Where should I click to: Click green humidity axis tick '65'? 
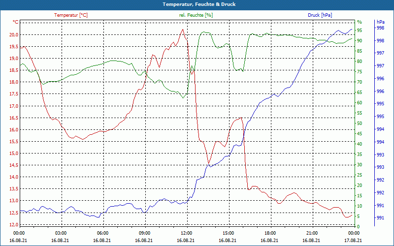pyautogui.click(x=360, y=92)
